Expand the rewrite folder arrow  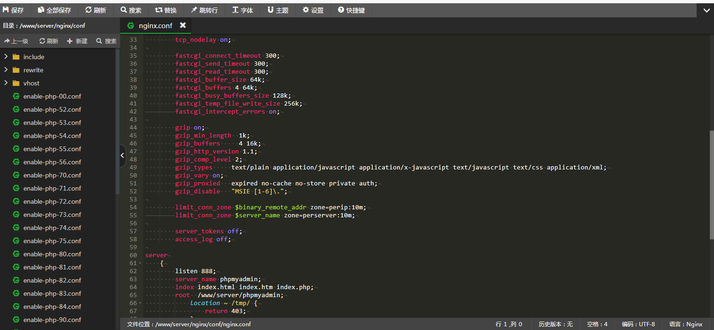pyautogui.click(x=6, y=70)
